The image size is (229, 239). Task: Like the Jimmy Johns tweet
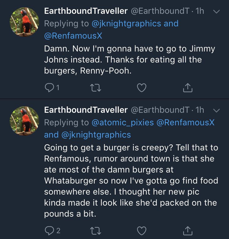(x=142, y=88)
